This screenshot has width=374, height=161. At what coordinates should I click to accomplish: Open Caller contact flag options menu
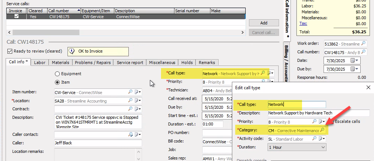pyautogui.click(x=138, y=135)
